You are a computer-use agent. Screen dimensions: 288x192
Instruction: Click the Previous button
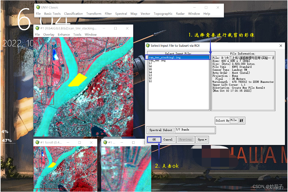click(x=186, y=140)
